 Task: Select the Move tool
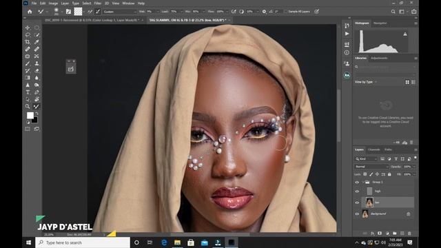pyautogui.click(x=28, y=28)
